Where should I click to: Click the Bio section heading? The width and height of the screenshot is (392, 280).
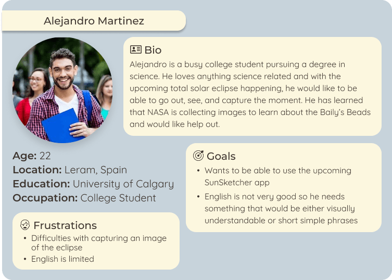pyautogui.click(x=153, y=50)
